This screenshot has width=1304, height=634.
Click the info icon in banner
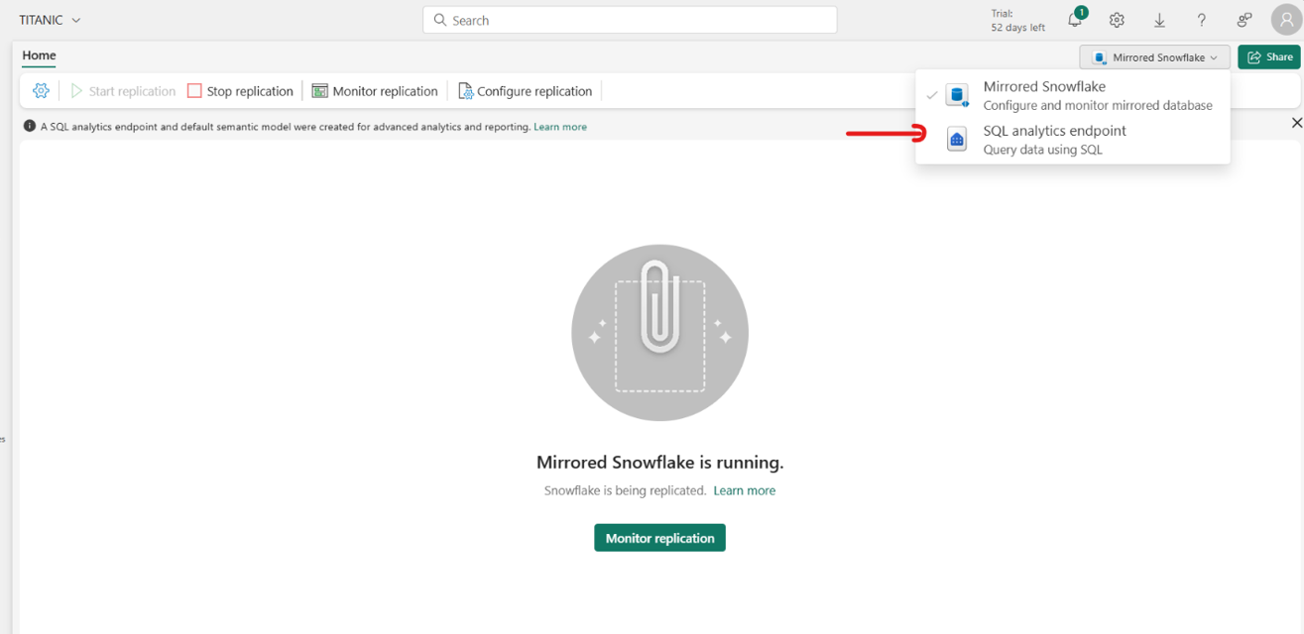click(30, 126)
